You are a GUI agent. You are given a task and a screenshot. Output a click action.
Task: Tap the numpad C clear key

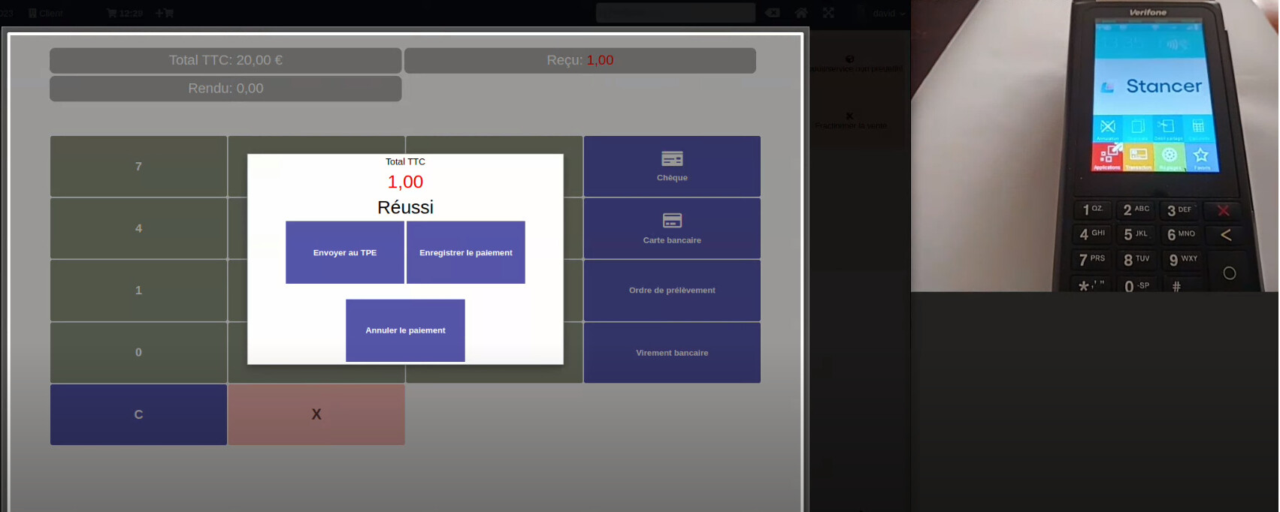coord(138,414)
